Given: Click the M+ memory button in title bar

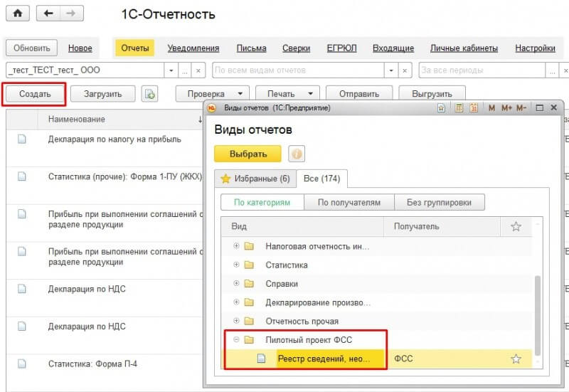Looking at the screenshot, I should click(506, 108).
